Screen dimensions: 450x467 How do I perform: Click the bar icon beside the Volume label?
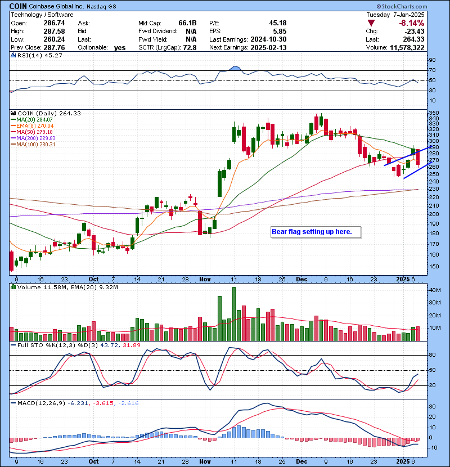[13, 287]
